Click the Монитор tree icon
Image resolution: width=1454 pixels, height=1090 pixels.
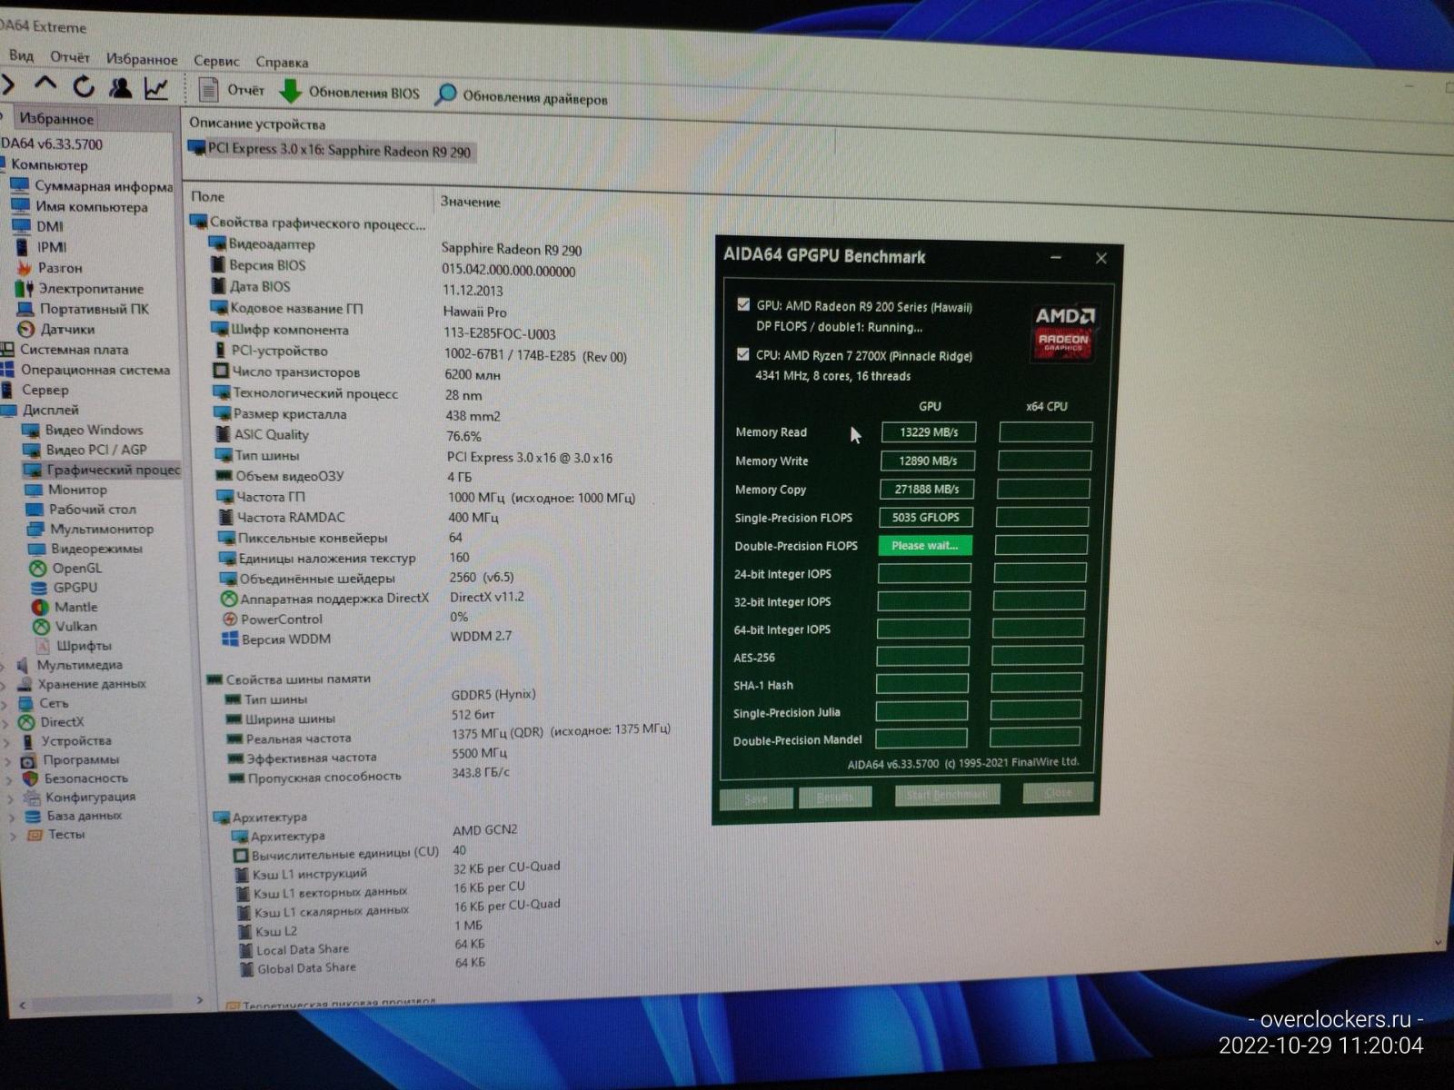(x=34, y=490)
